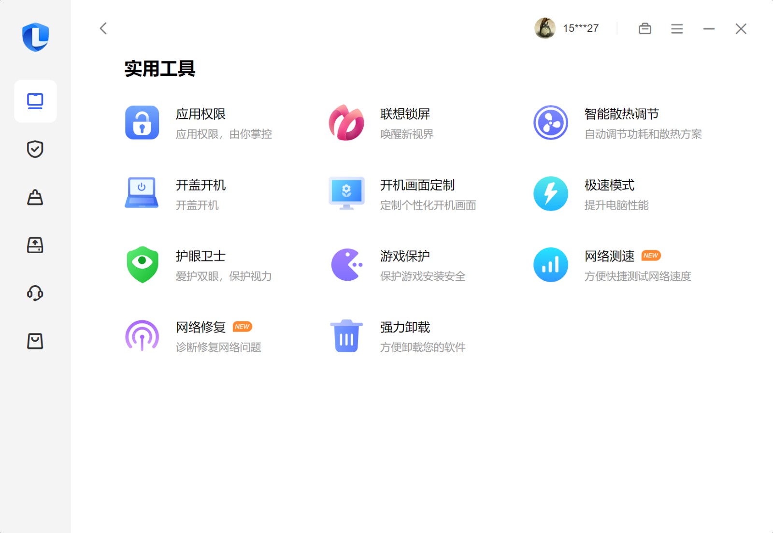
Task: Open 网络修复 title text
Action: pyautogui.click(x=200, y=327)
